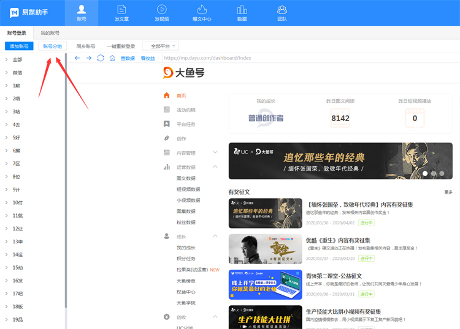Open the 图集数据 submenu item
The height and width of the screenshot is (329, 460).
pos(186,211)
